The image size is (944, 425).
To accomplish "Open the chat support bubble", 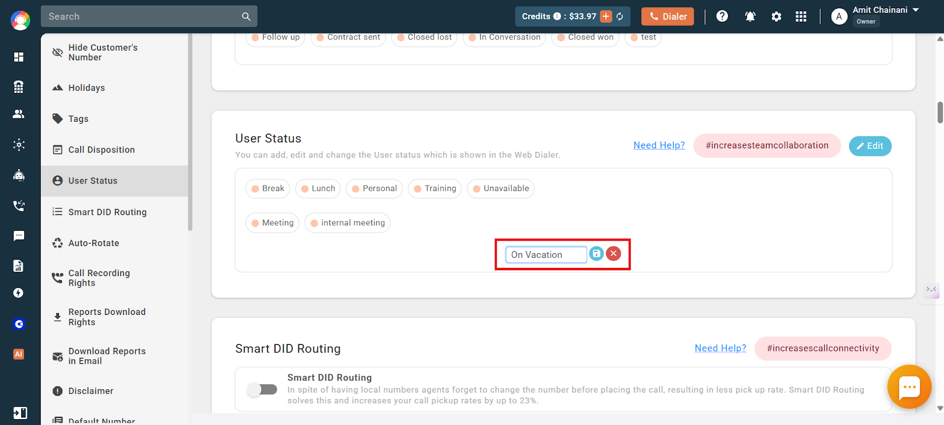I will click(909, 387).
